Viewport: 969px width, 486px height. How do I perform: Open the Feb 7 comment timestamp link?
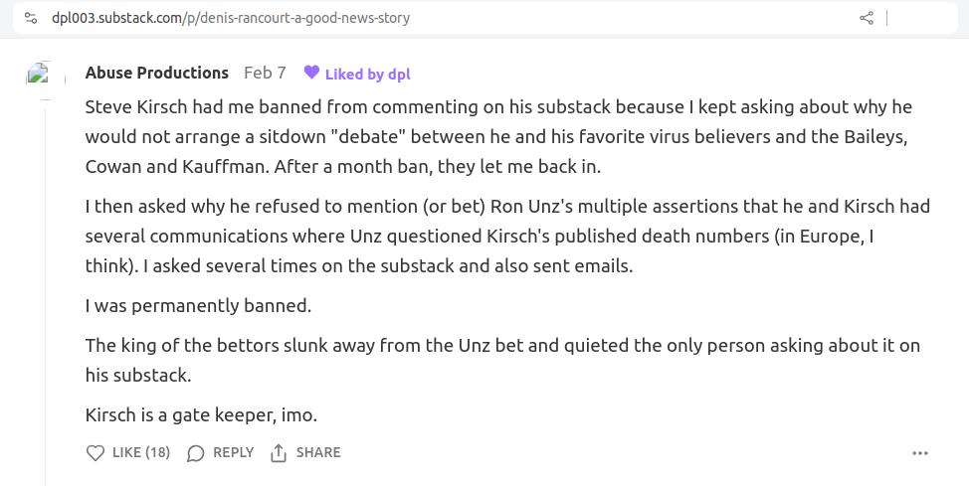point(265,73)
